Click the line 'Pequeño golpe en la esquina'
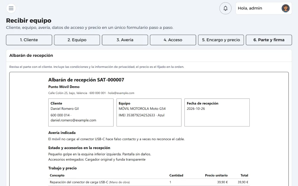This screenshot has width=298, height=186. pos(100,154)
